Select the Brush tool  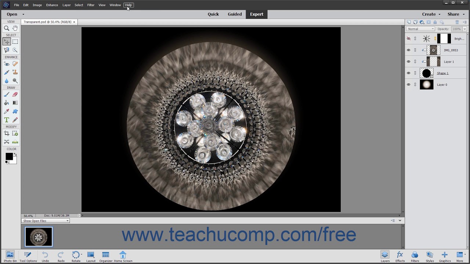click(x=7, y=95)
